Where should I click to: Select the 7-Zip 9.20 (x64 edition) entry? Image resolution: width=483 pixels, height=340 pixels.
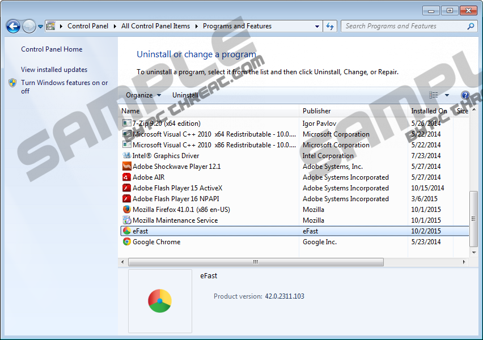(166, 124)
